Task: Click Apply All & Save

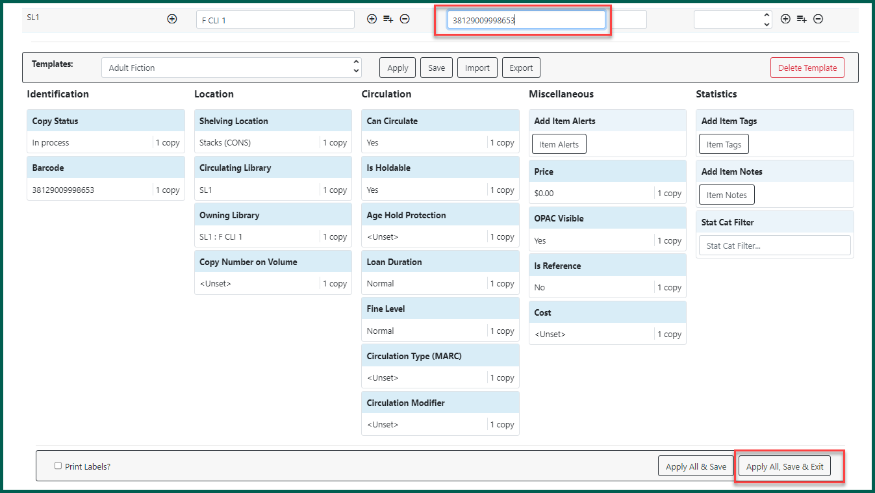Action: [696, 466]
